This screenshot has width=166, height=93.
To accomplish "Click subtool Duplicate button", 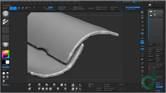I will [151, 56].
